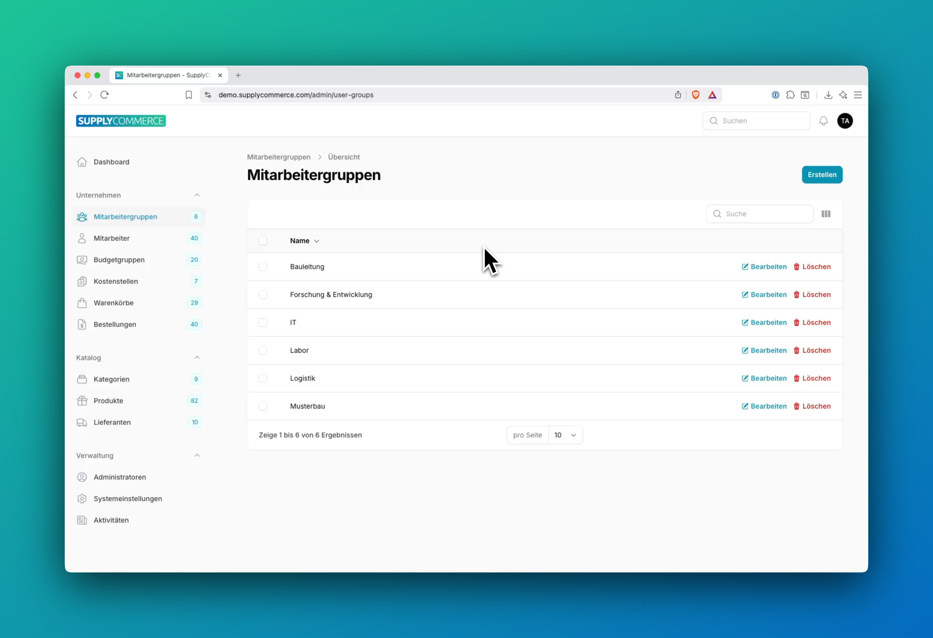The height and width of the screenshot is (638, 933).
Task: Click the Brave Shields icon
Action: [x=696, y=95]
